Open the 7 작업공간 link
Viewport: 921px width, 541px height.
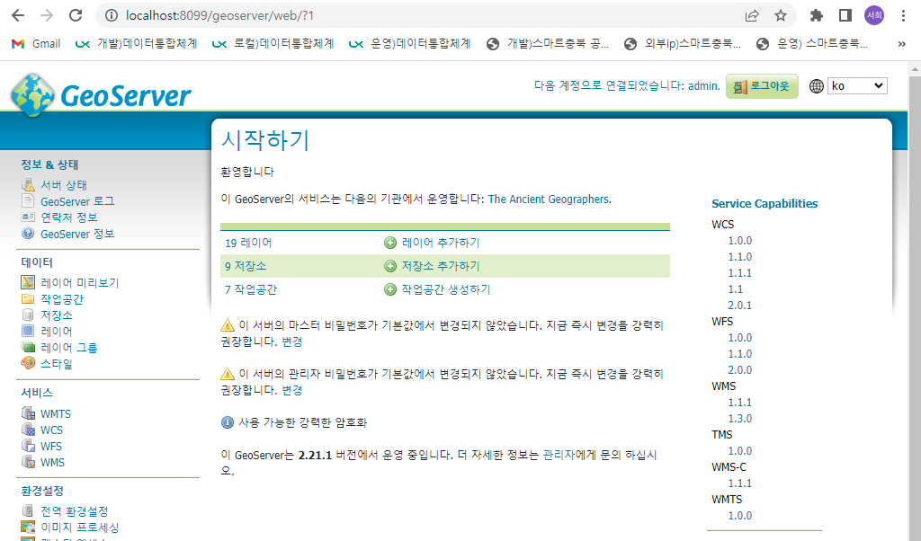(x=250, y=289)
